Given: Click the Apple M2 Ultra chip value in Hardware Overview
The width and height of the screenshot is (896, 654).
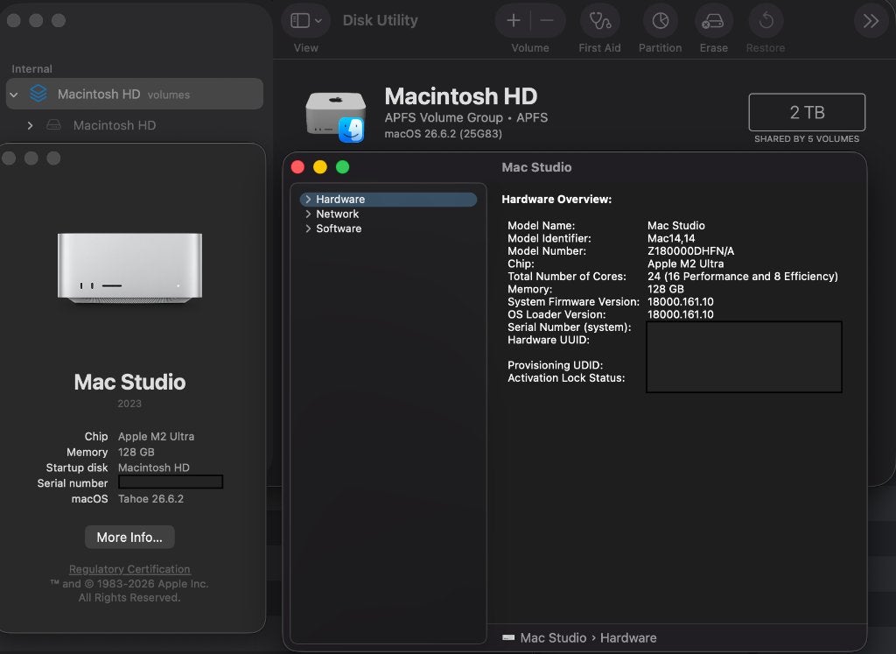Looking at the screenshot, I should pos(686,264).
